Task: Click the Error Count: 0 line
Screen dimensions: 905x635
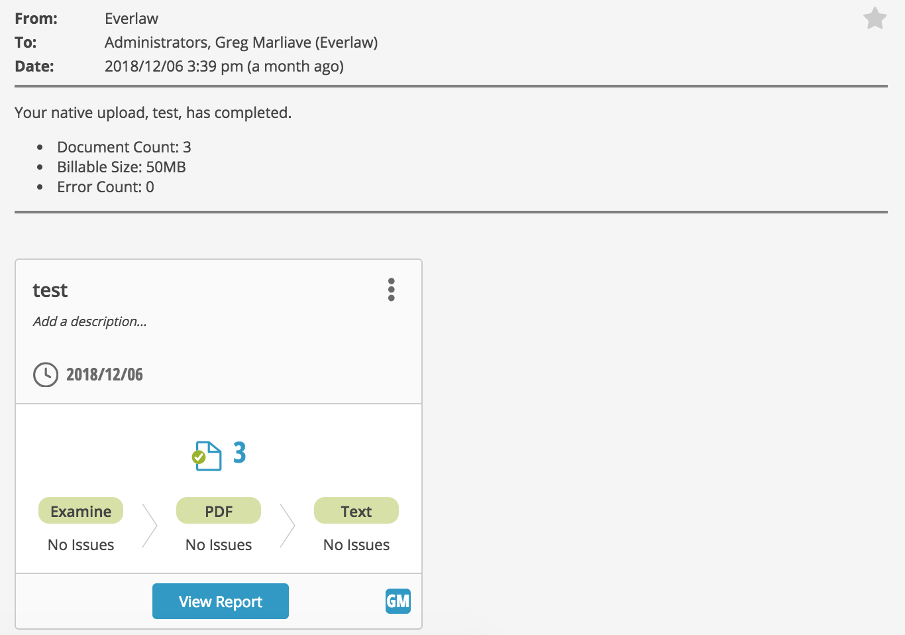Action: click(x=105, y=187)
